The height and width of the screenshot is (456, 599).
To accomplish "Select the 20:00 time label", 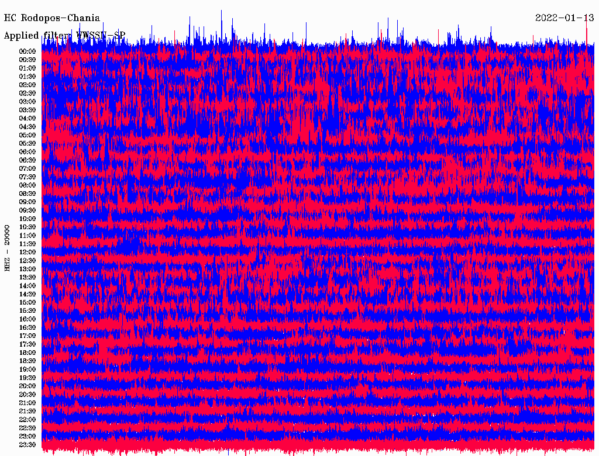I will 27,386.
